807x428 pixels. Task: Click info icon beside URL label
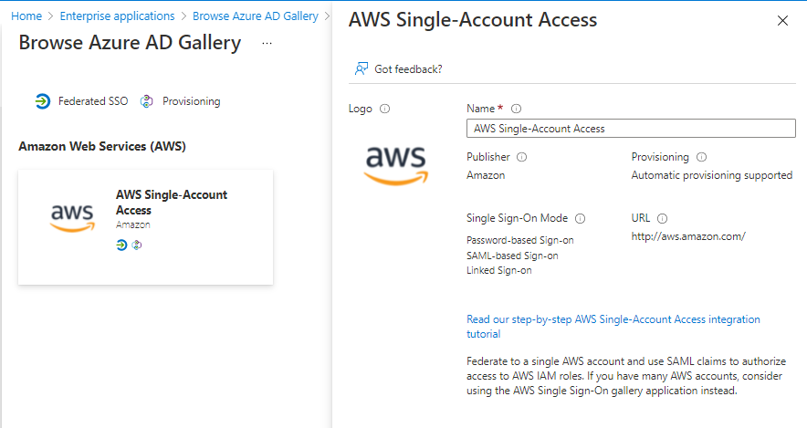pyautogui.click(x=662, y=218)
